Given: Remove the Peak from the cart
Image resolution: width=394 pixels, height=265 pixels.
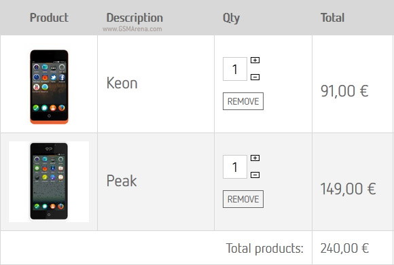Looking at the screenshot, I should tap(243, 199).
